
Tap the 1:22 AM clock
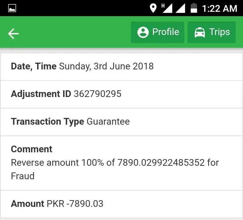[219, 8]
